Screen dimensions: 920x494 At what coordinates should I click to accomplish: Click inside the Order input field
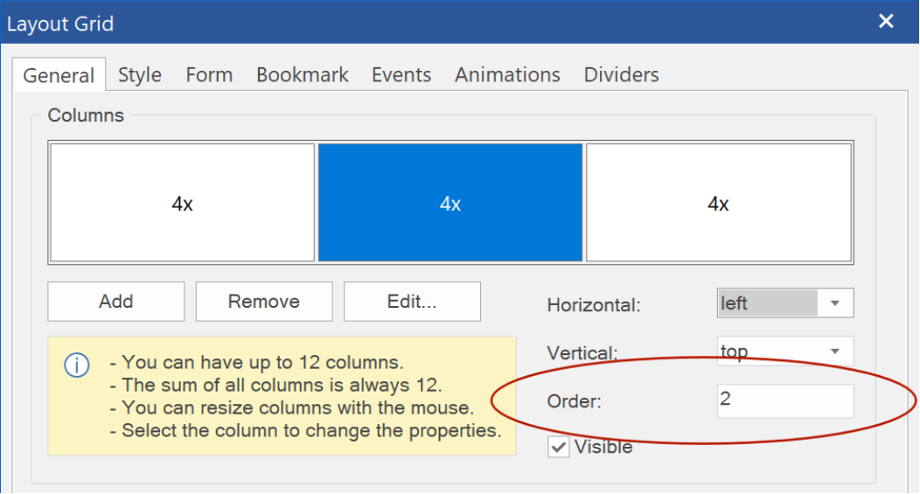(x=785, y=401)
